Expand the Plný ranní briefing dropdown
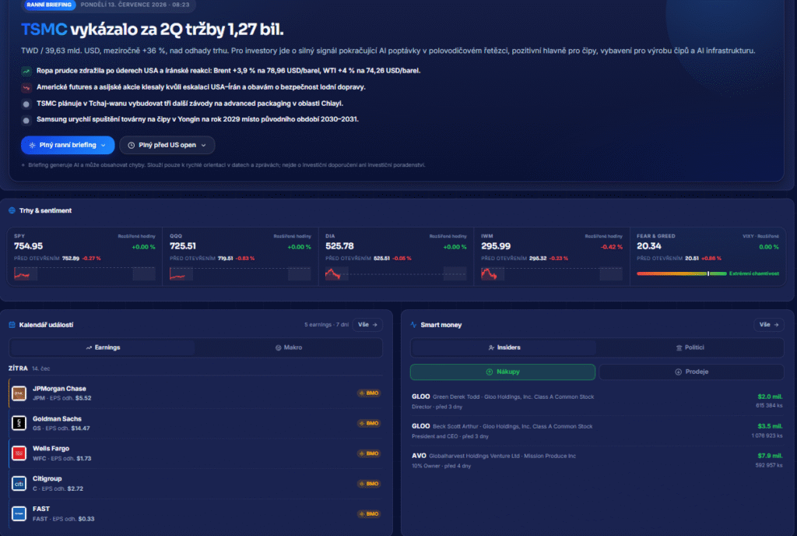797x536 pixels. click(68, 145)
